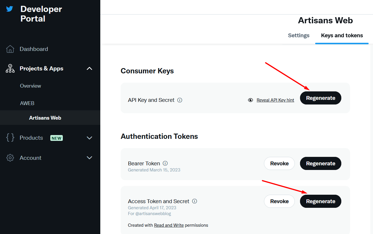The image size is (373, 234).
Task: Regenerate the API Key and Secret
Action: [x=320, y=98]
